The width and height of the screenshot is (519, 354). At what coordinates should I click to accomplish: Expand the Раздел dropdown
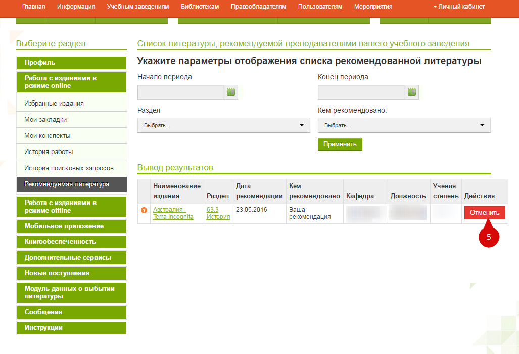coord(223,125)
